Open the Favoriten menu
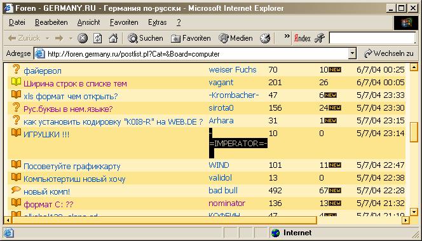Viewport: 422px width, 241px height. (124, 22)
